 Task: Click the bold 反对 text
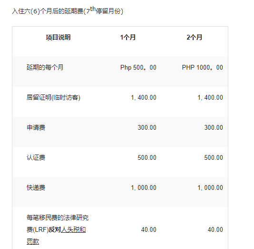click(x=55, y=229)
